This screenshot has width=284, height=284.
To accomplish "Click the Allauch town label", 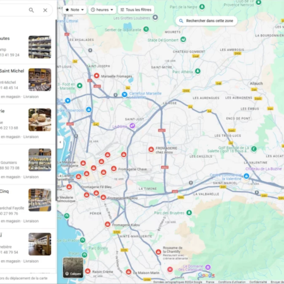I will click(x=256, y=83).
